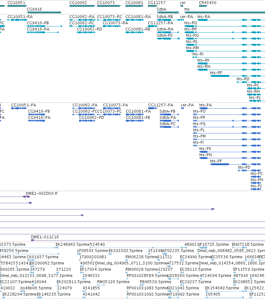Click the CG10073-RA transcript label
Viewport: 265px width, 299px height.
(x=115, y=23)
